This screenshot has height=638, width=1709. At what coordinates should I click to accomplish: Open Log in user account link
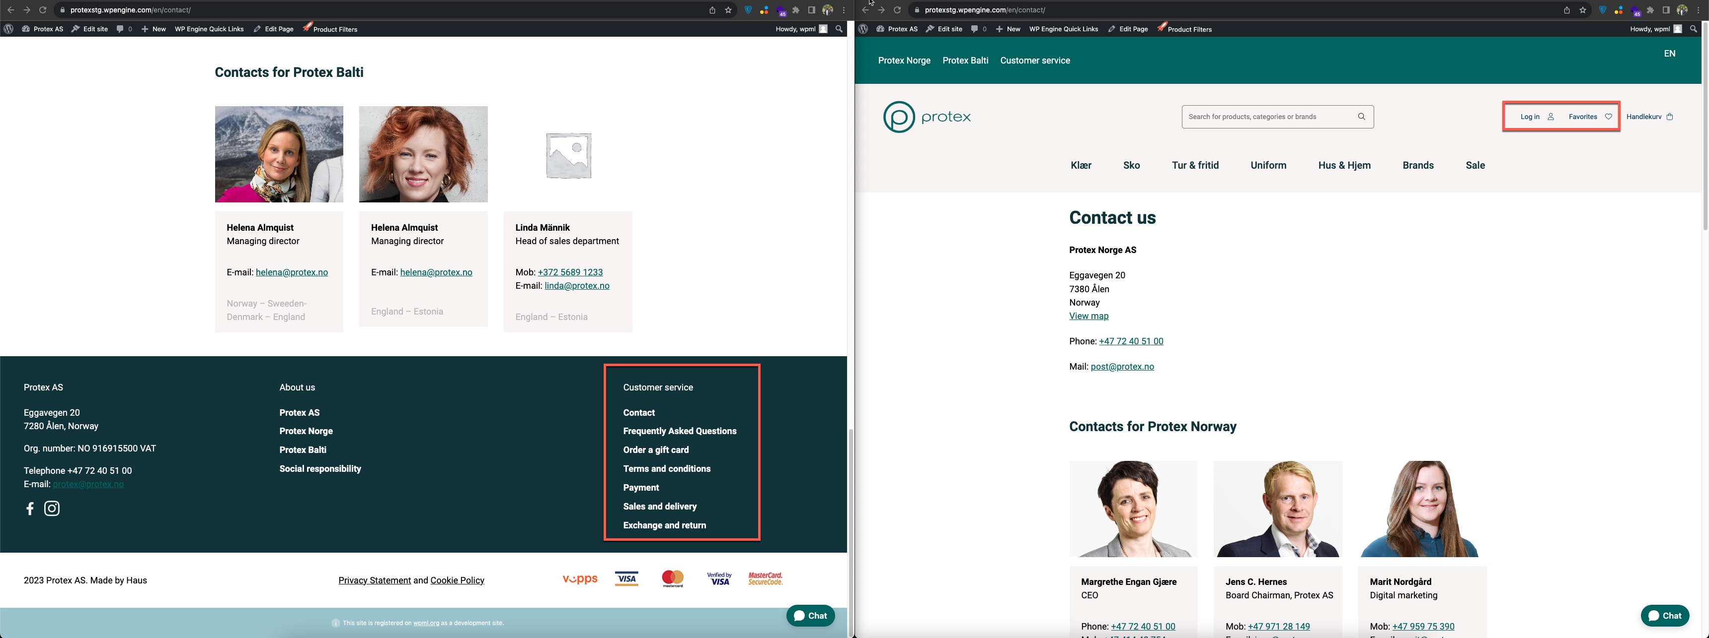1537,117
